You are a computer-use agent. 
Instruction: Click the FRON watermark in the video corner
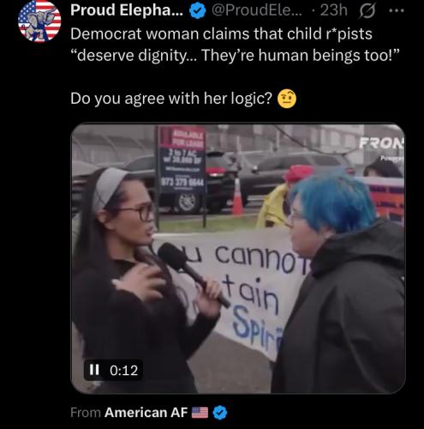382,144
